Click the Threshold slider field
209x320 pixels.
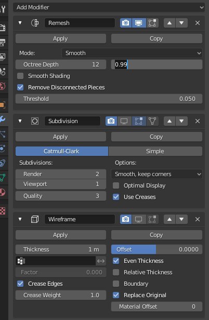click(x=109, y=99)
